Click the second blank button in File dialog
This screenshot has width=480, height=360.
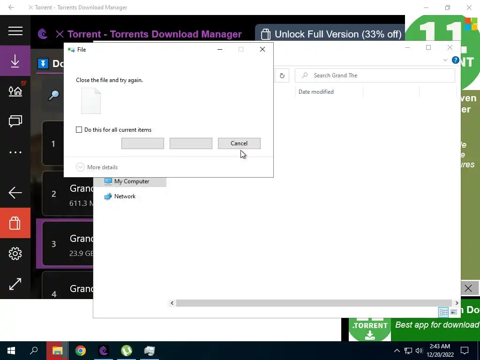click(191, 143)
